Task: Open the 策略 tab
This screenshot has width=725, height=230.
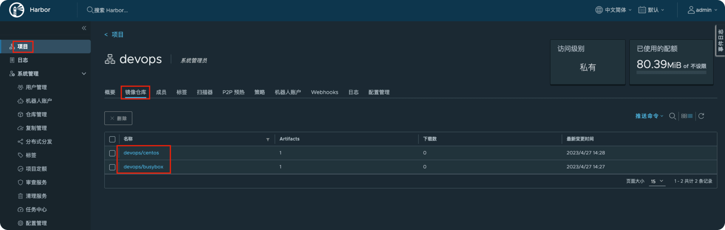Action: tap(260, 92)
